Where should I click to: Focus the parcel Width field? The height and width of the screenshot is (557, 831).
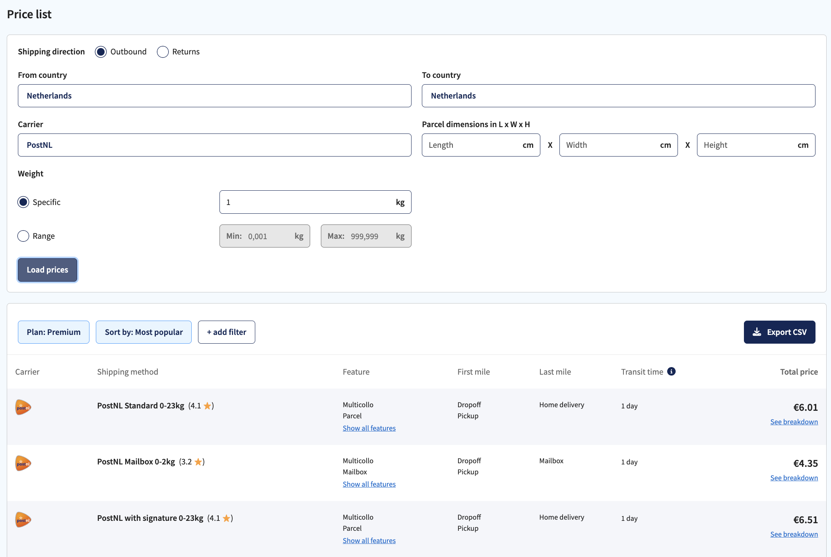click(x=619, y=145)
